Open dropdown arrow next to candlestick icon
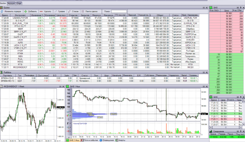 tap(70, 116)
